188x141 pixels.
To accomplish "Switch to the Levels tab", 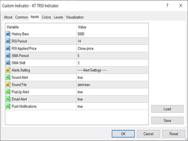I will pyautogui.click(x=58, y=17).
